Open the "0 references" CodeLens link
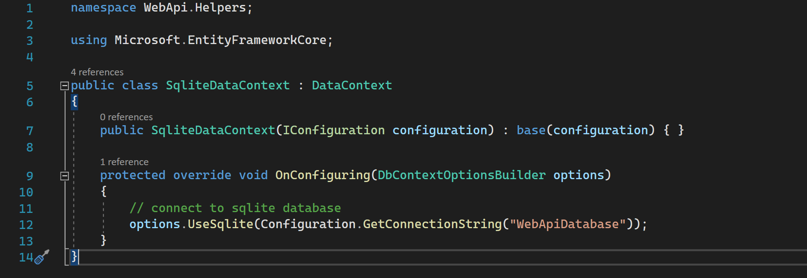807x278 pixels. [126, 117]
